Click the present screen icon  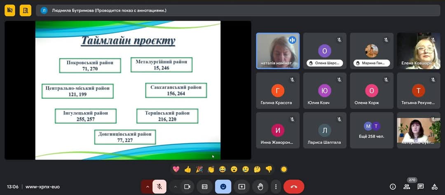click(241, 187)
